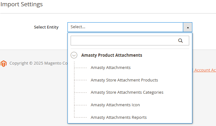
Task: Click the Copyright 2025 Magento footer text
Action: click(x=38, y=63)
